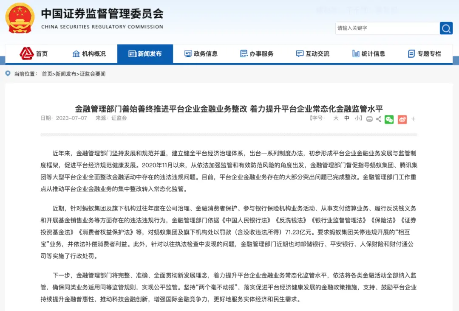
Task: Click the article headline text
Action: (229, 109)
